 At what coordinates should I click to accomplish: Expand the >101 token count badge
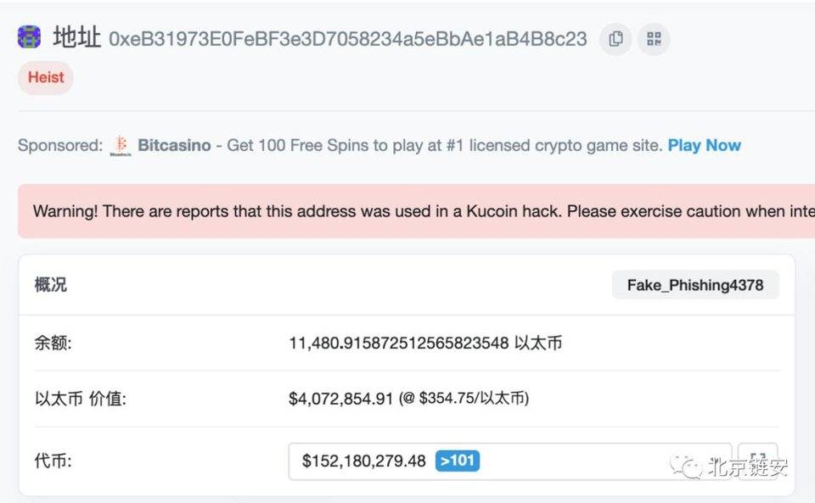[456, 461]
